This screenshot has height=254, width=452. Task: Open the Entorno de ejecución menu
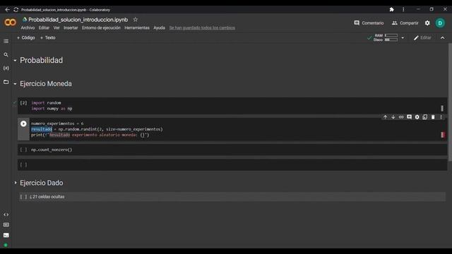tap(101, 28)
